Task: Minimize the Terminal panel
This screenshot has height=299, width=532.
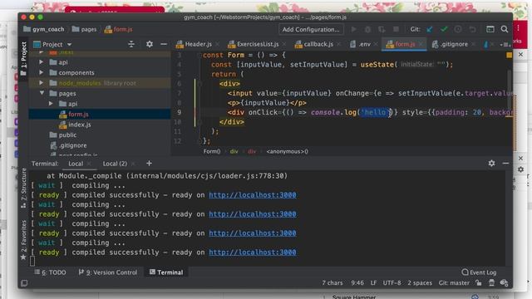Action: pos(505,164)
